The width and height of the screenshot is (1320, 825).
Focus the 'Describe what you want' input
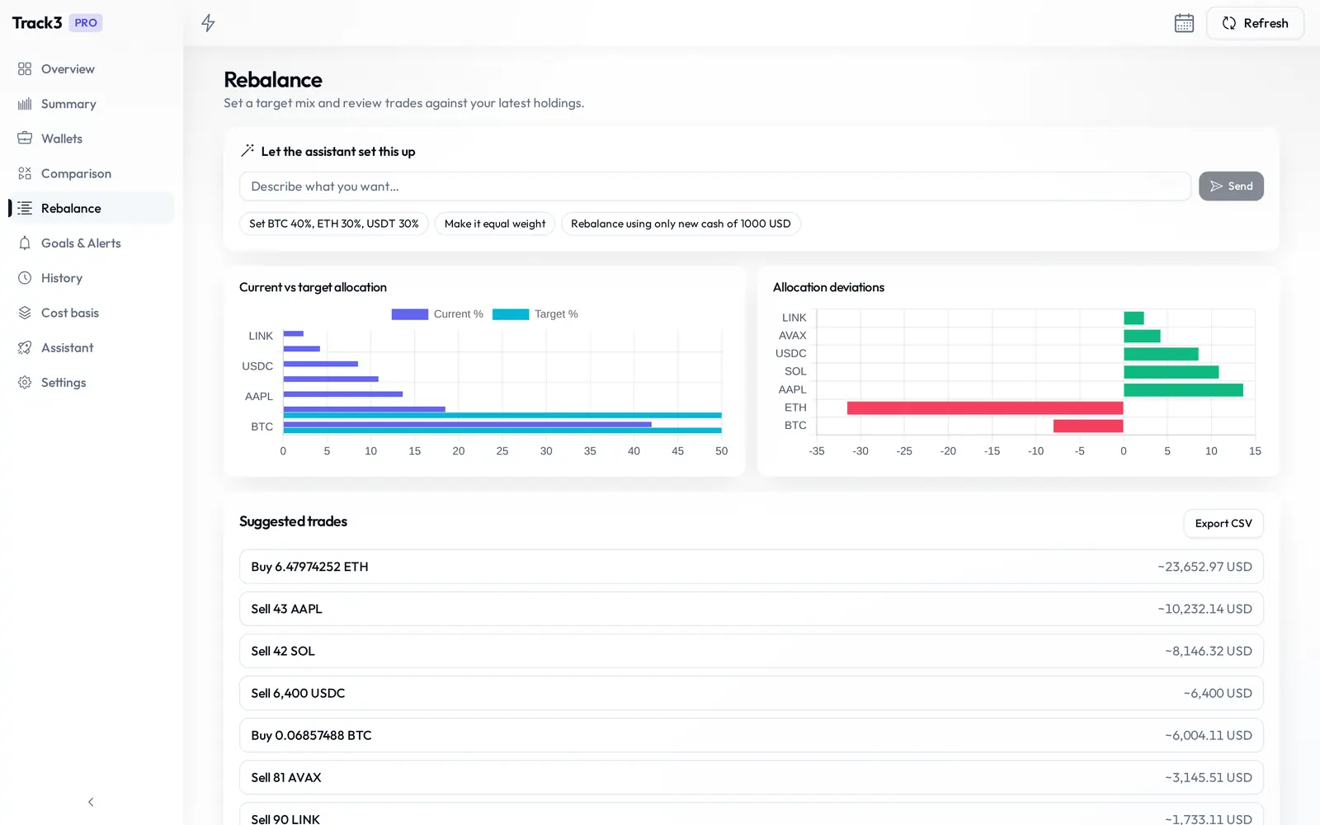click(x=715, y=186)
